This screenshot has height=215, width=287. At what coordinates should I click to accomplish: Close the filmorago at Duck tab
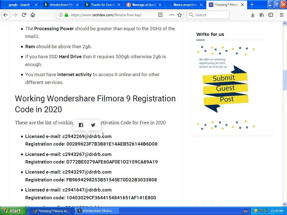pos(160,5)
